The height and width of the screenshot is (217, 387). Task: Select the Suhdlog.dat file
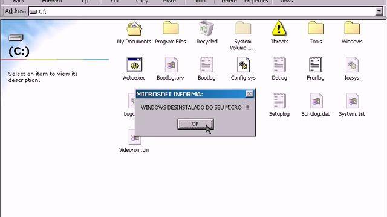316,101
